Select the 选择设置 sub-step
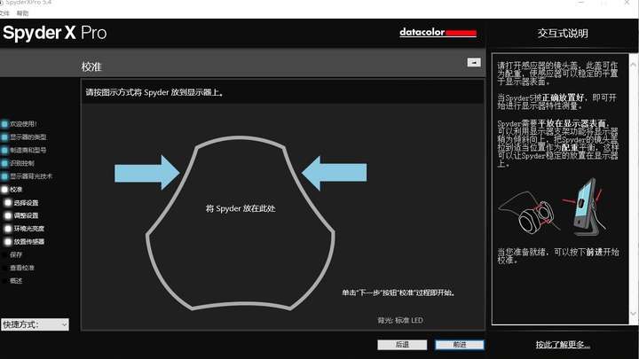Viewport: 639px width, 359px height. 21,203
